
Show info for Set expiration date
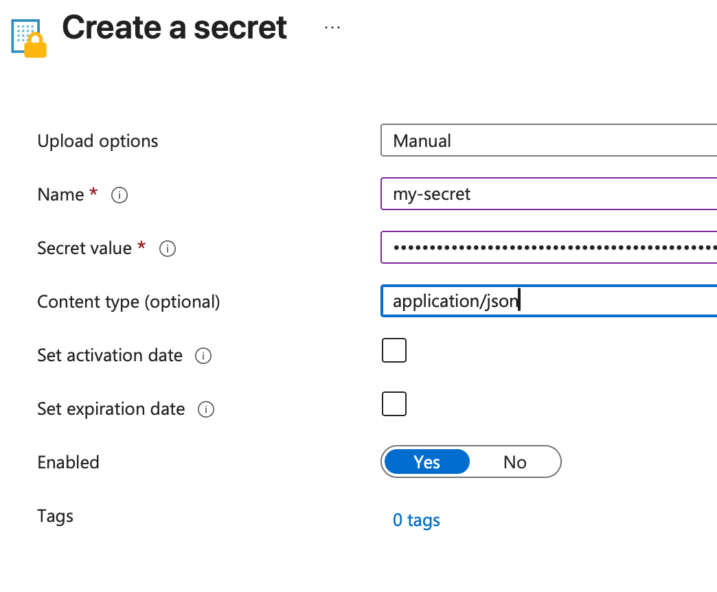click(206, 410)
